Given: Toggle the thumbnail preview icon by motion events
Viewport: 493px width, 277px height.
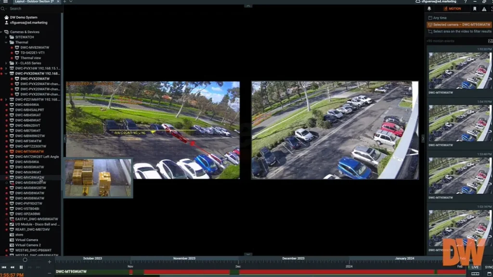Looking at the screenshot, I should click(490, 41).
